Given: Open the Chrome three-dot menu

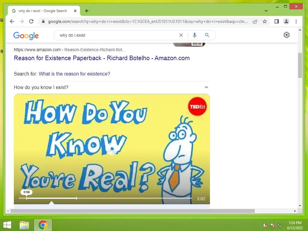Looking at the screenshot, I should pyautogui.click(x=296, y=21).
